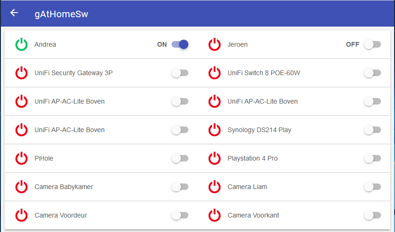395x232 pixels.
Task: Click the red power icon beside Jeroen
Action: (x=215, y=45)
